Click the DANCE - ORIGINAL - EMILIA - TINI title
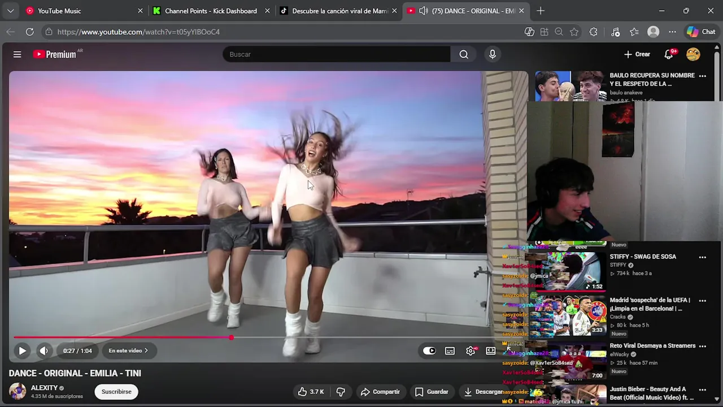 pos(75,373)
